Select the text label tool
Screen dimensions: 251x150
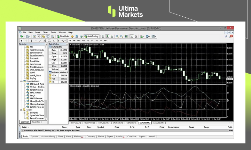pyautogui.click(x=58, y=41)
